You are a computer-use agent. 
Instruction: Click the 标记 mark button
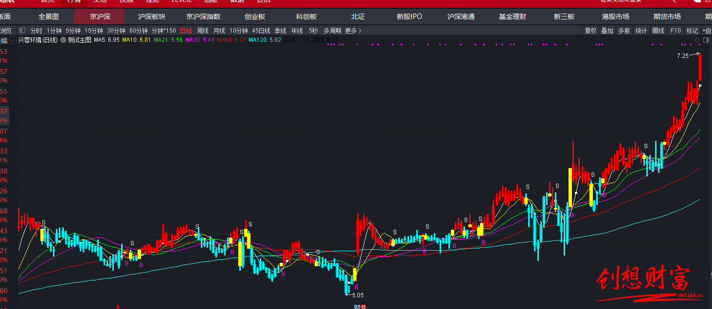[692, 31]
